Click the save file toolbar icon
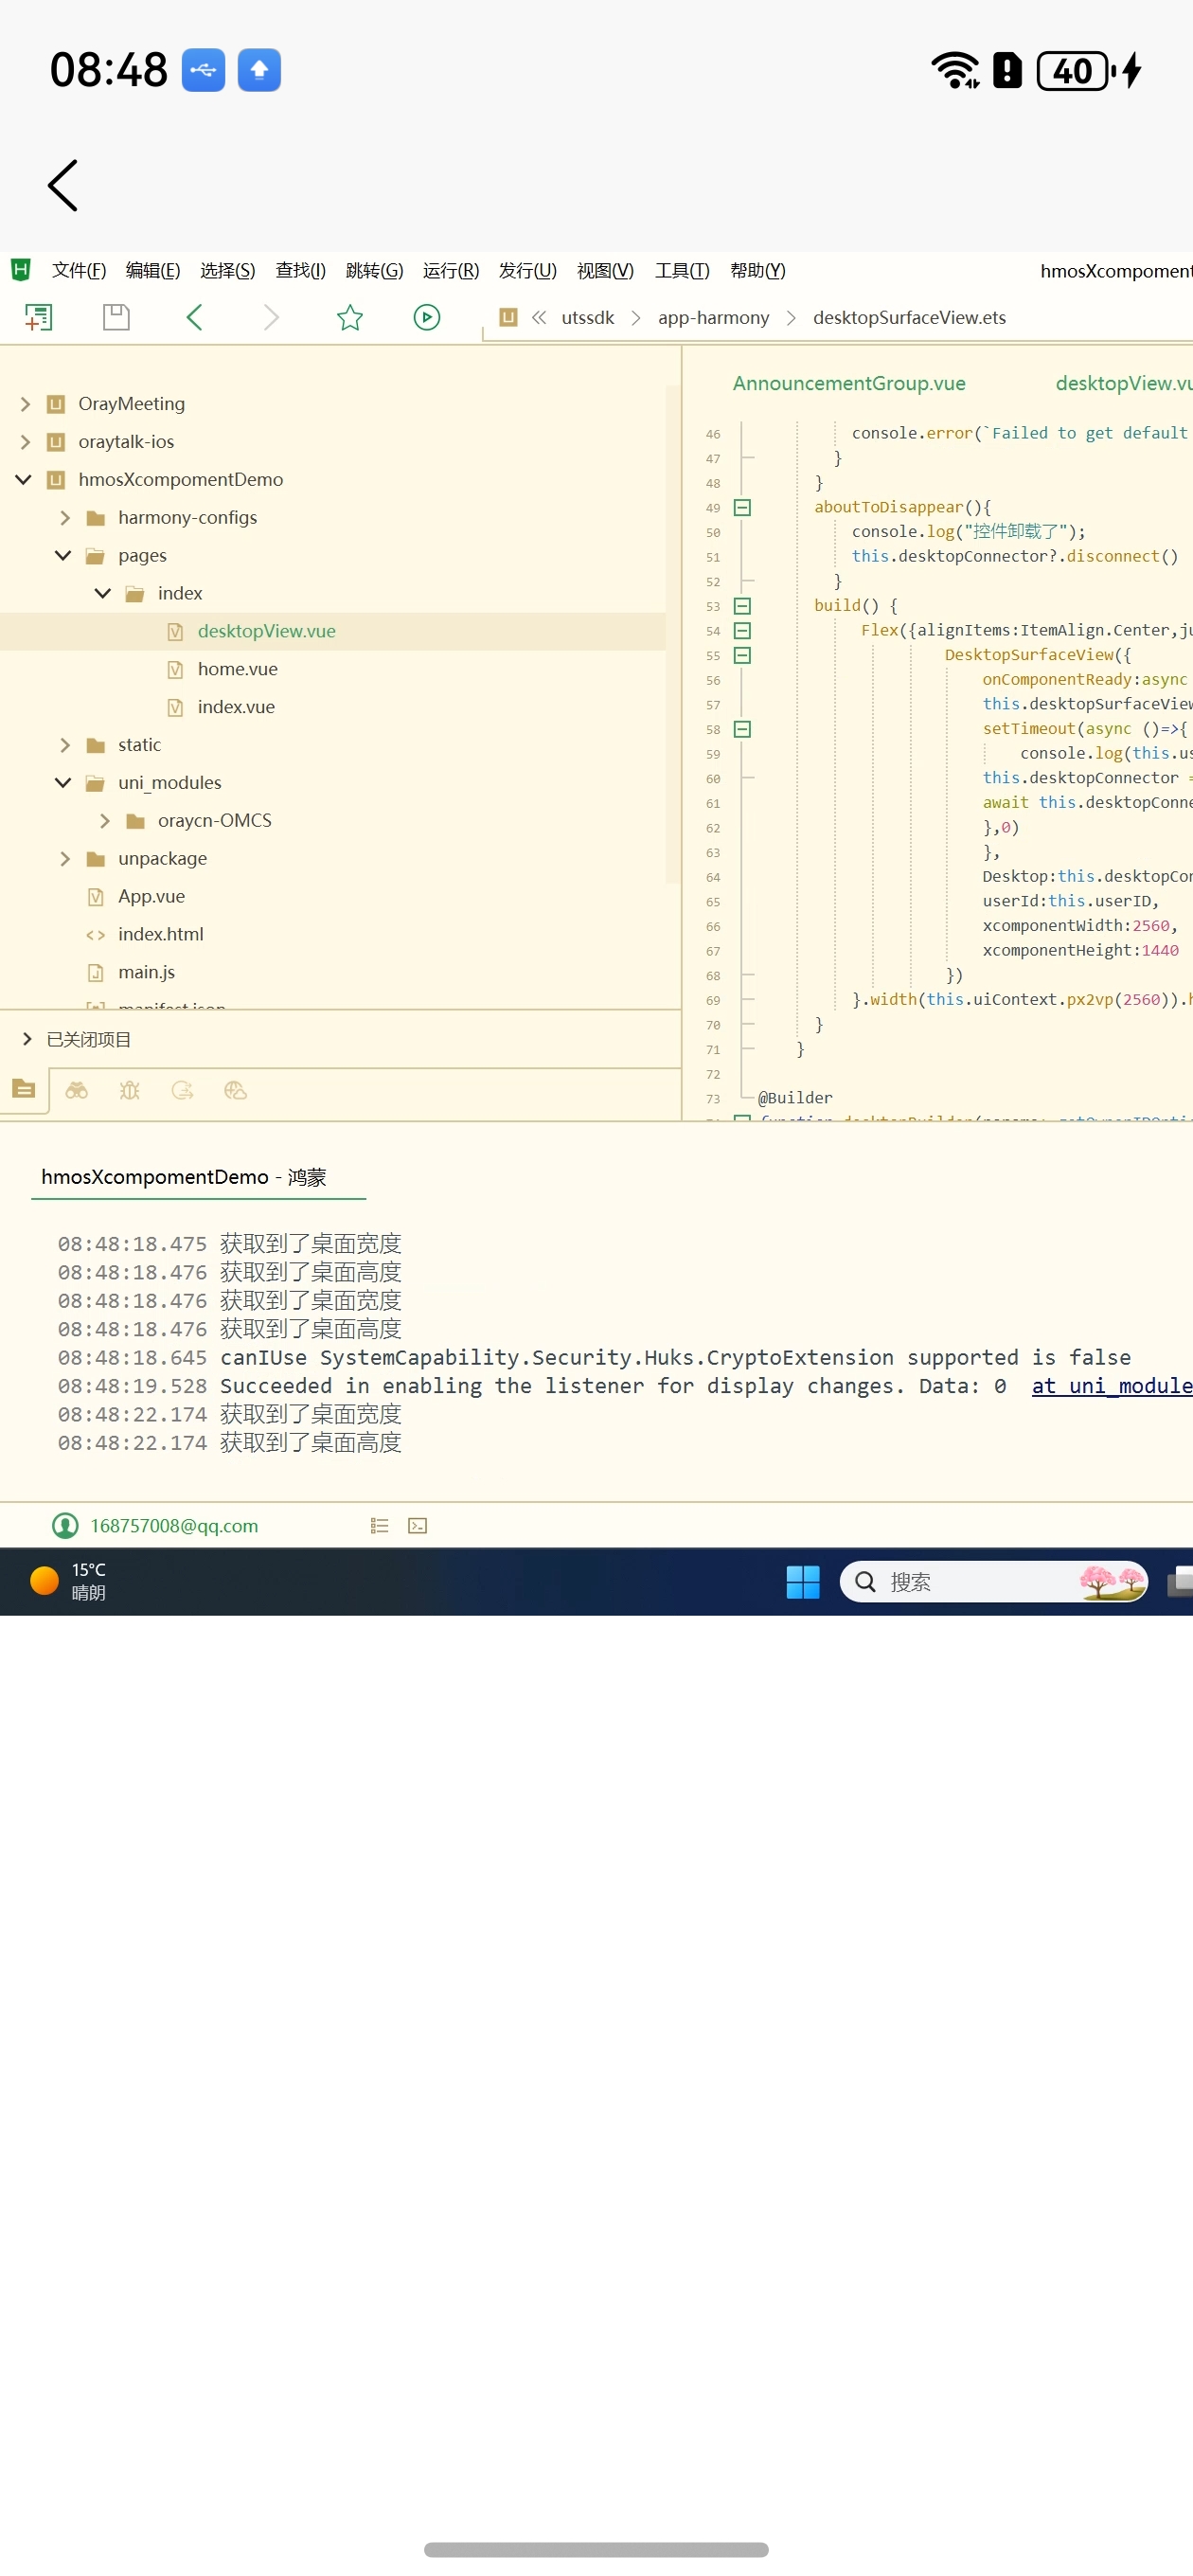 (x=116, y=318)
